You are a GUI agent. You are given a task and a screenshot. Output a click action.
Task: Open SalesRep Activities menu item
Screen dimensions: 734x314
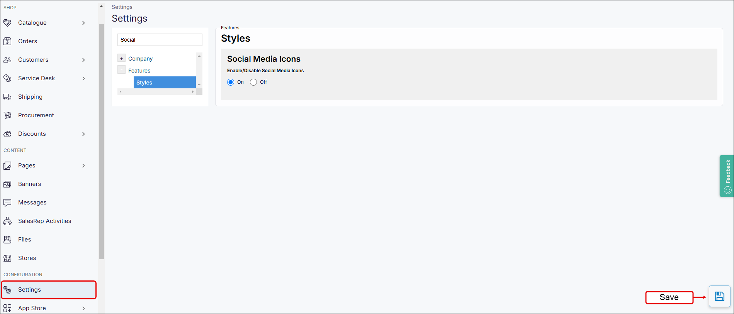(44, 221)
